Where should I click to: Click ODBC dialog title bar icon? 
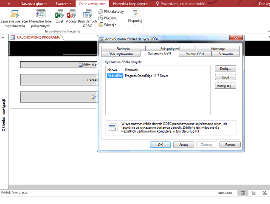pyautogui.click(x=101, y=39)
